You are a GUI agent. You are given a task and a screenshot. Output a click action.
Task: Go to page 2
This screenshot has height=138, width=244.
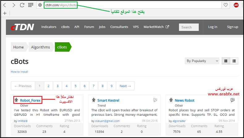pyautogui.click(x=48, y=86)
